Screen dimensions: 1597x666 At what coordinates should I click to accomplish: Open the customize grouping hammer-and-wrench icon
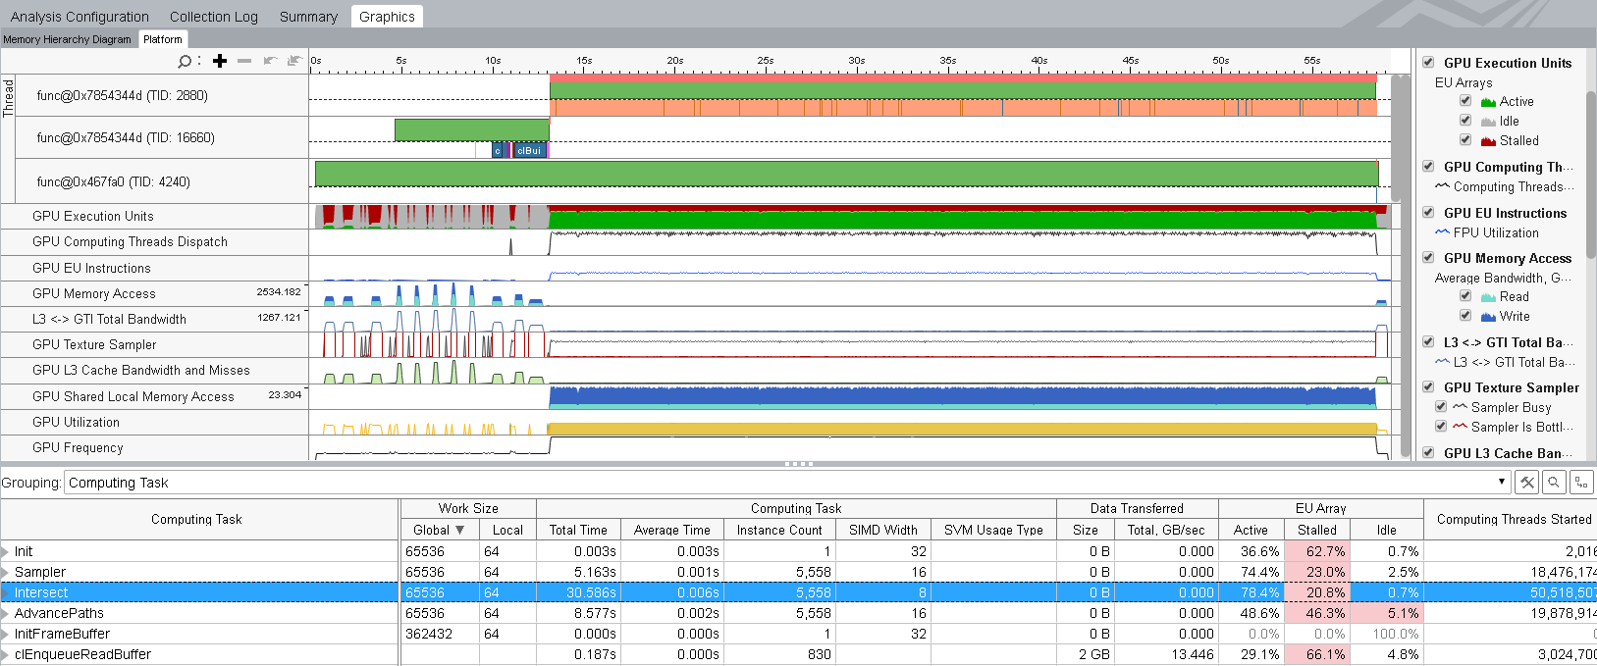(x=1526, y=483)
